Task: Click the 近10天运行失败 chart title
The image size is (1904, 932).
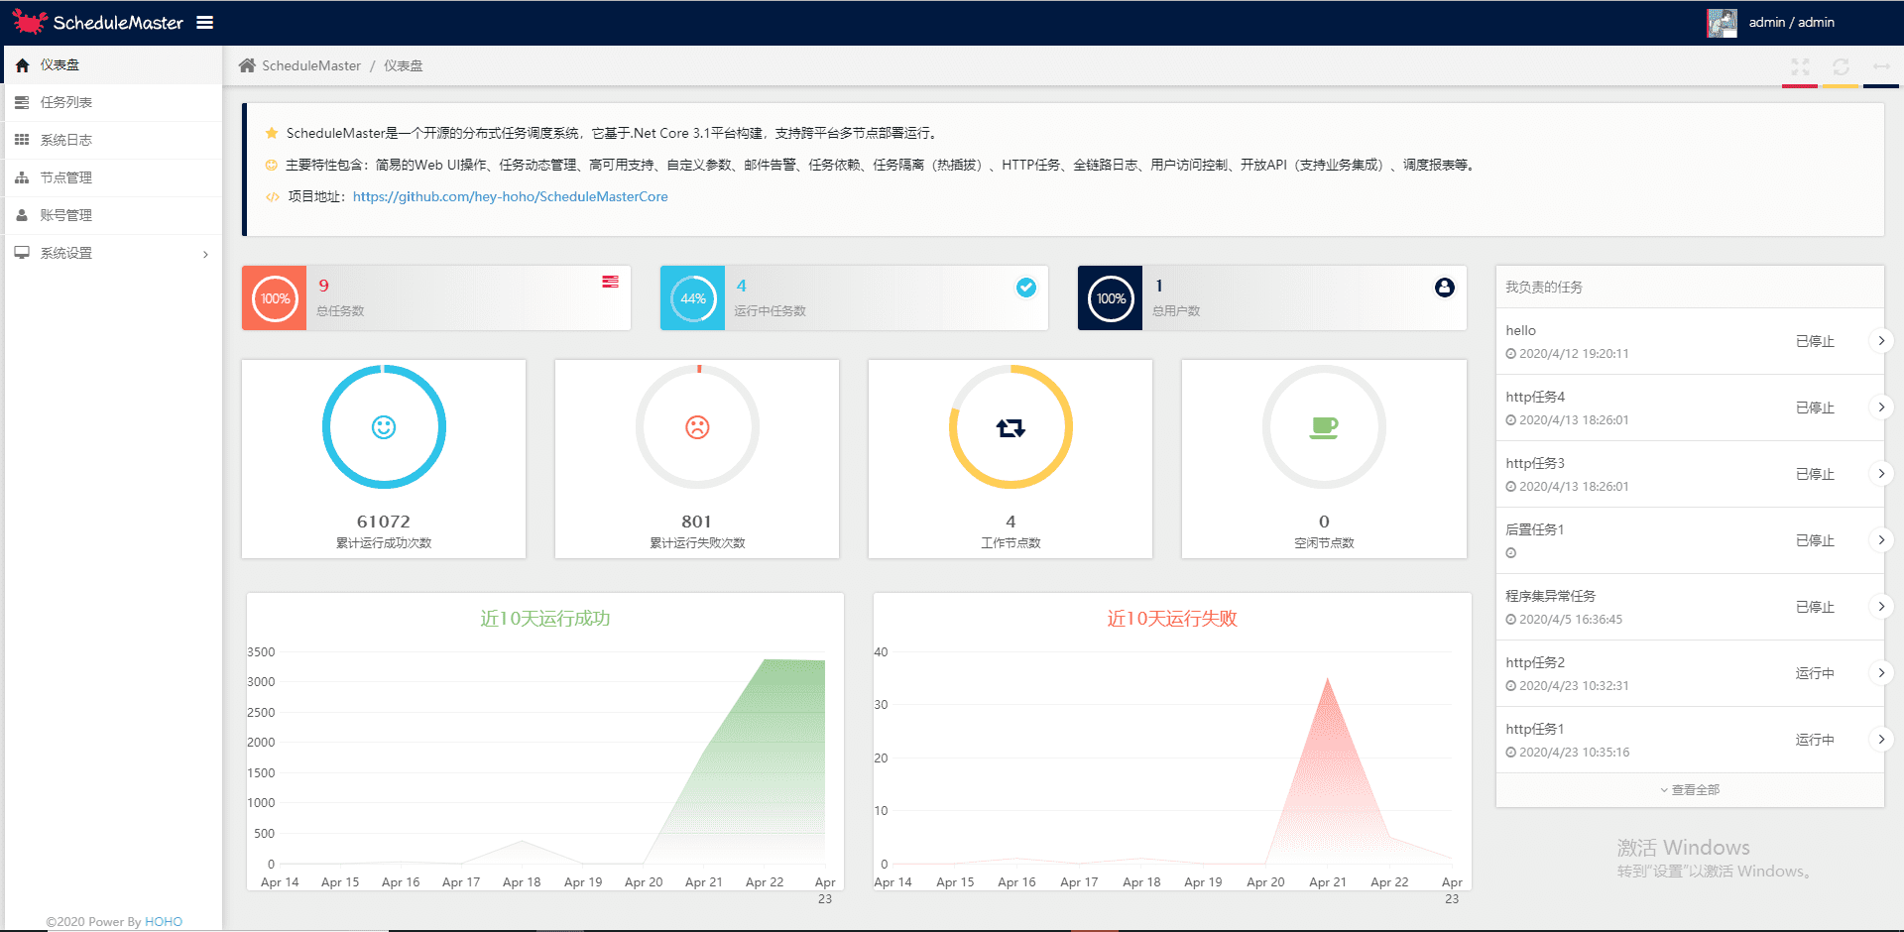Action: click(x=1172, y=619)
